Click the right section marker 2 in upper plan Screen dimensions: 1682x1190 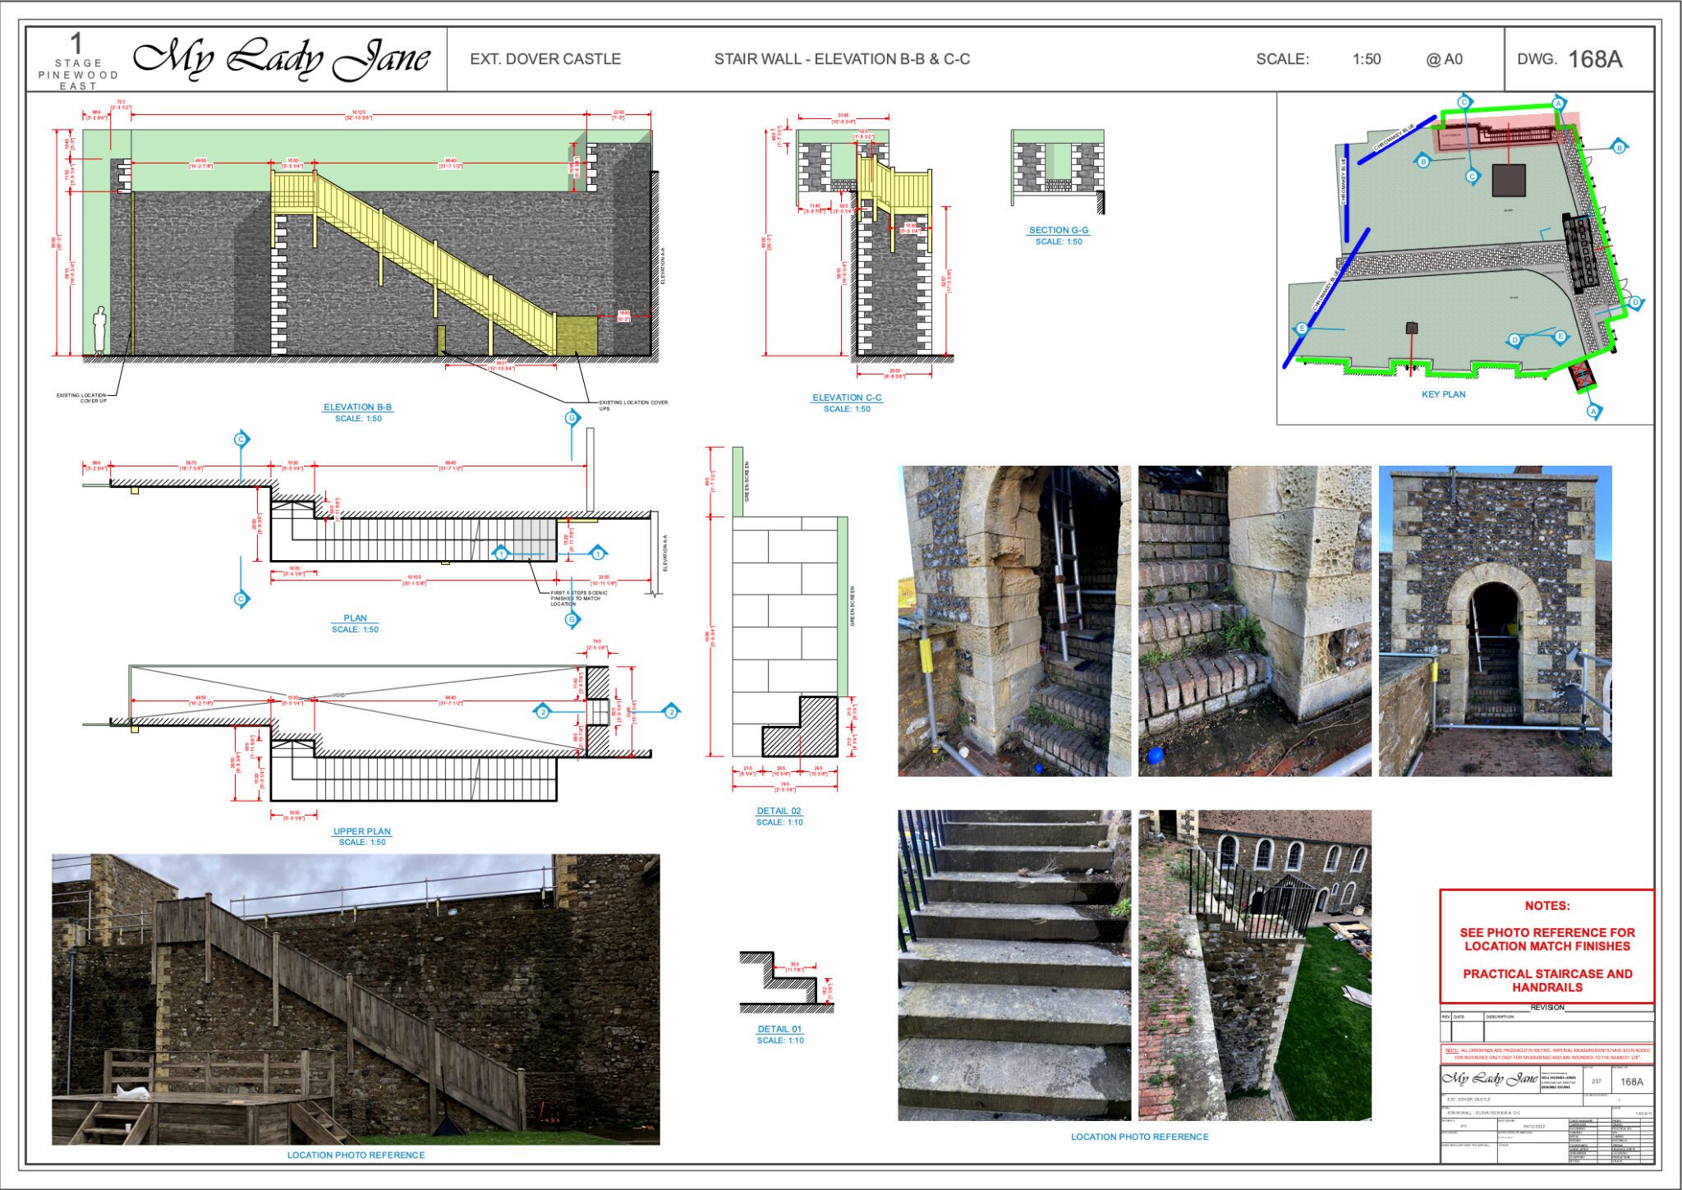[x=671, y=712]
